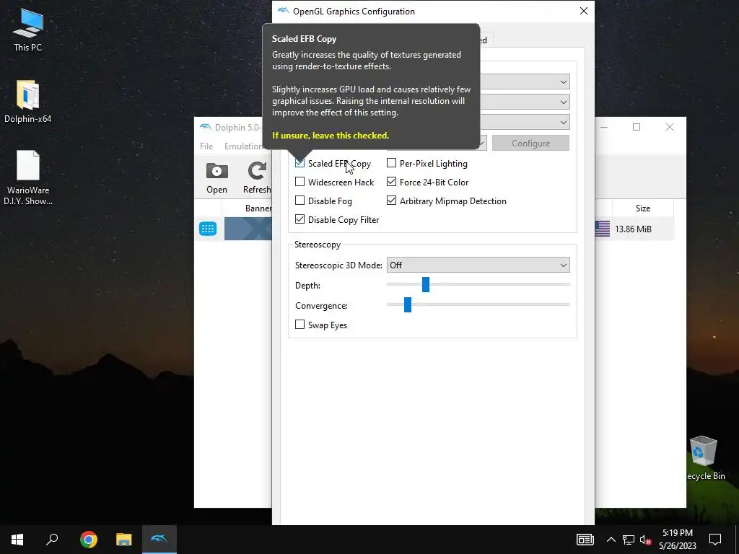Viewport: 739px width, 554px height.
Task: Close the OpenGL Graphics Configuration dialog
Action: (583, 11)
